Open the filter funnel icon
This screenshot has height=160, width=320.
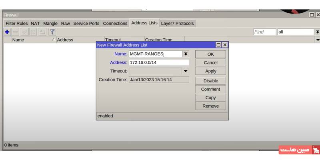[x=52, y=32]
